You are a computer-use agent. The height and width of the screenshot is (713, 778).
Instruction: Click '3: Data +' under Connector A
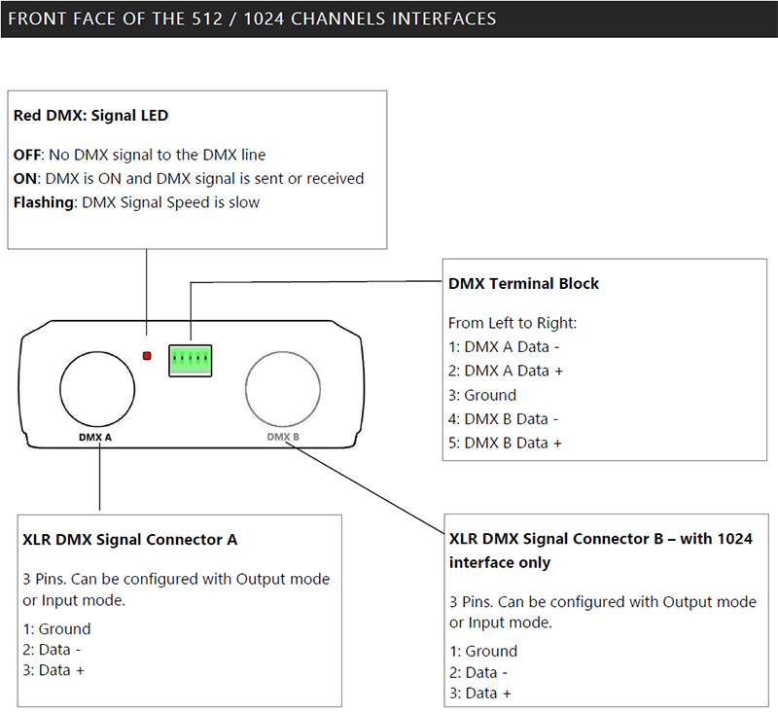click(53, 670)
